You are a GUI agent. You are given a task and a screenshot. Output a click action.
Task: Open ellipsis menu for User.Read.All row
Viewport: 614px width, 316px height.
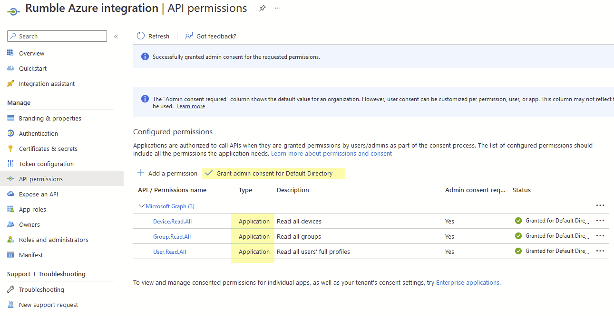pos(600,251)
